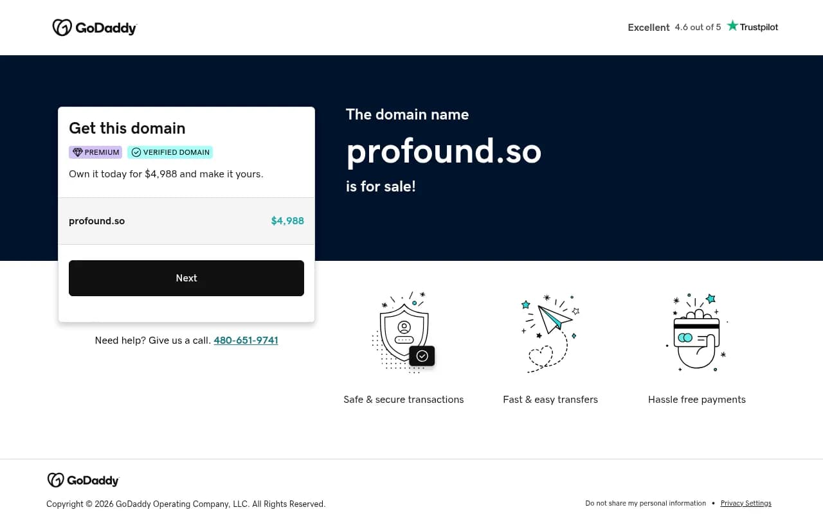Click the diamond icon on the PREMIUM badge

point(76,152)
